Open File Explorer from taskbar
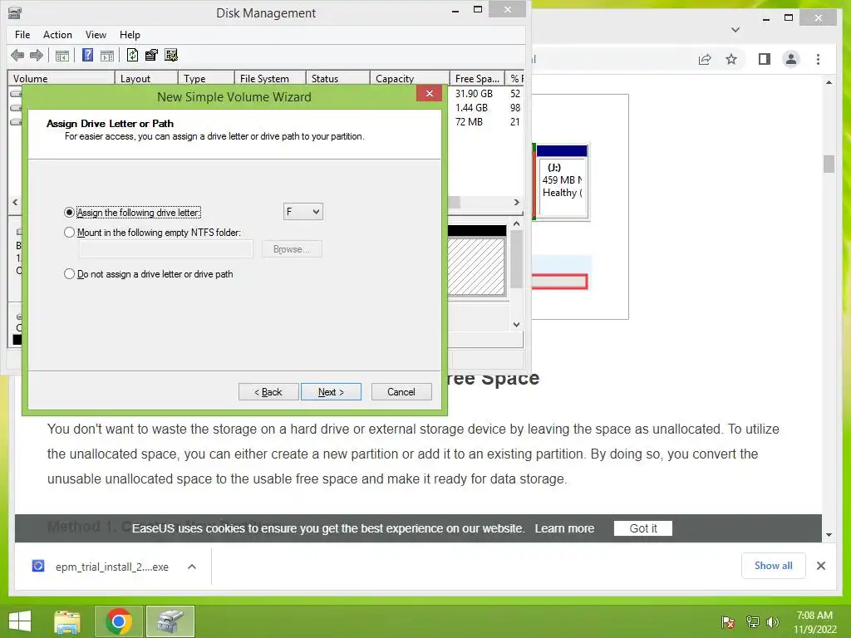851x638 pixels. (67, 621)
